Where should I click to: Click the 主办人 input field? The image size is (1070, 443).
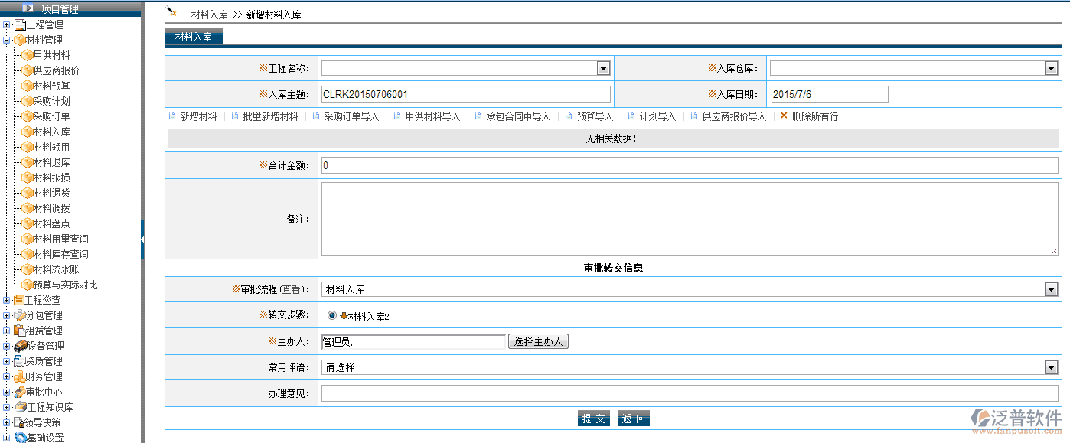[413, 342]
